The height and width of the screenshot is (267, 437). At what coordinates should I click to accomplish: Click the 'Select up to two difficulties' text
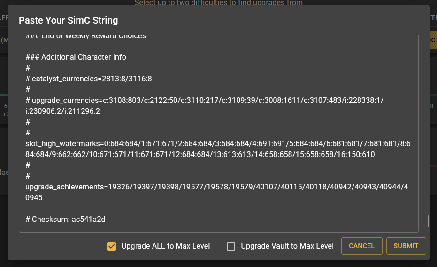coord(218,3)
